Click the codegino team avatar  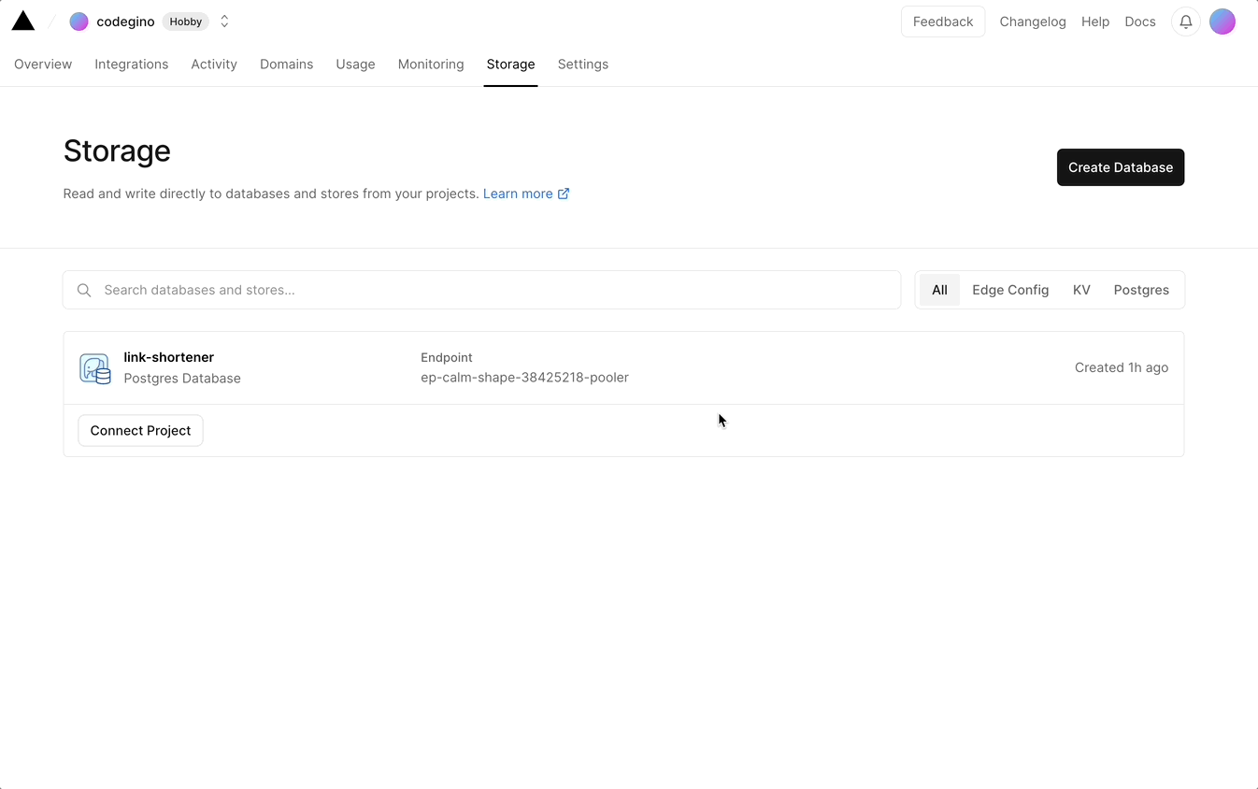(x=79, y=22)
